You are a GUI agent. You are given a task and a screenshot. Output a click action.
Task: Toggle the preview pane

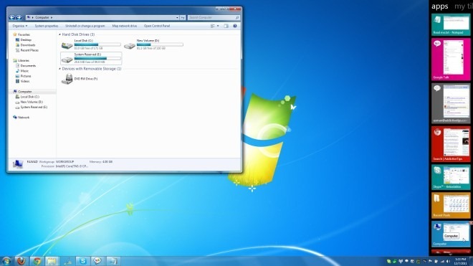pos(226,26)
